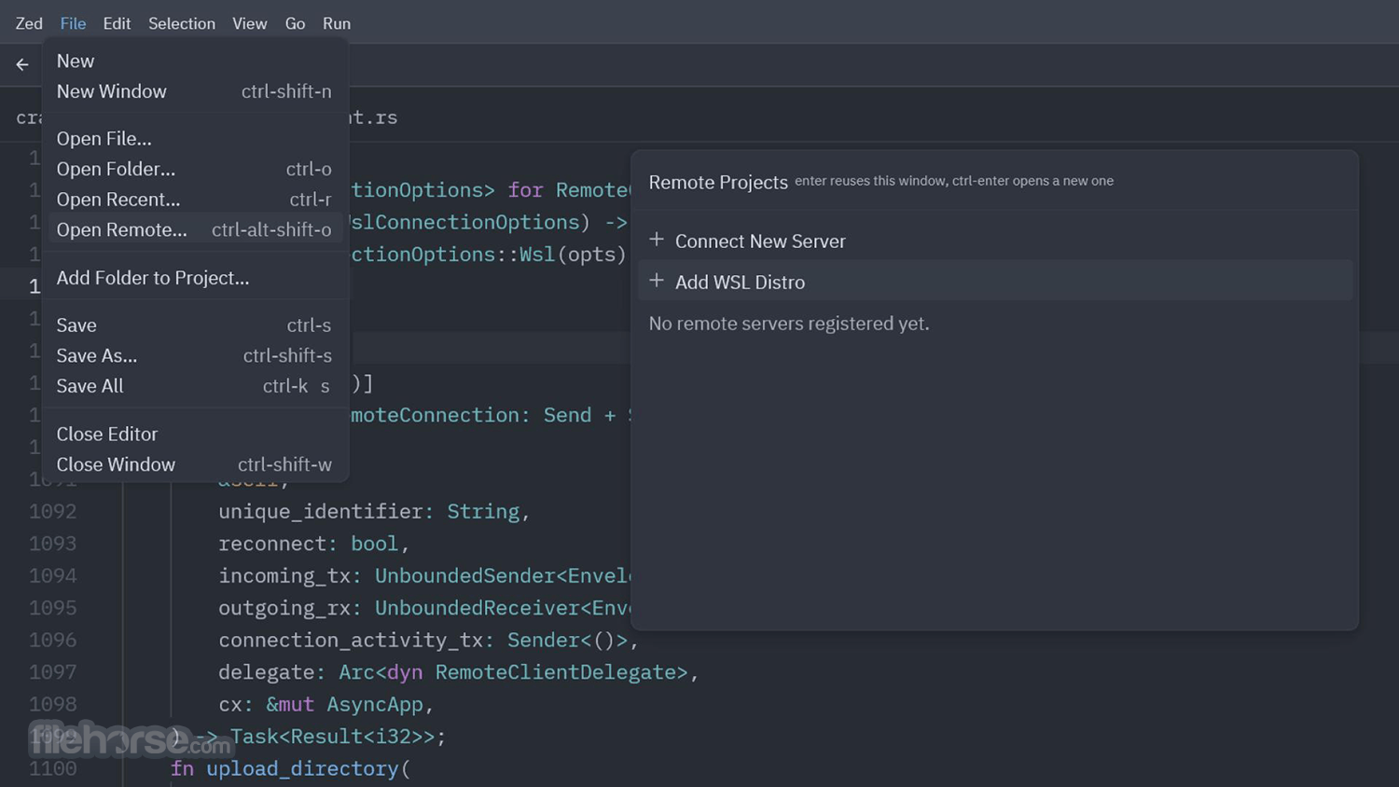This screenshot has width=1399, height=787.
Task: Click line number 1096 in gutter
Action: click(x=52, y=640)
